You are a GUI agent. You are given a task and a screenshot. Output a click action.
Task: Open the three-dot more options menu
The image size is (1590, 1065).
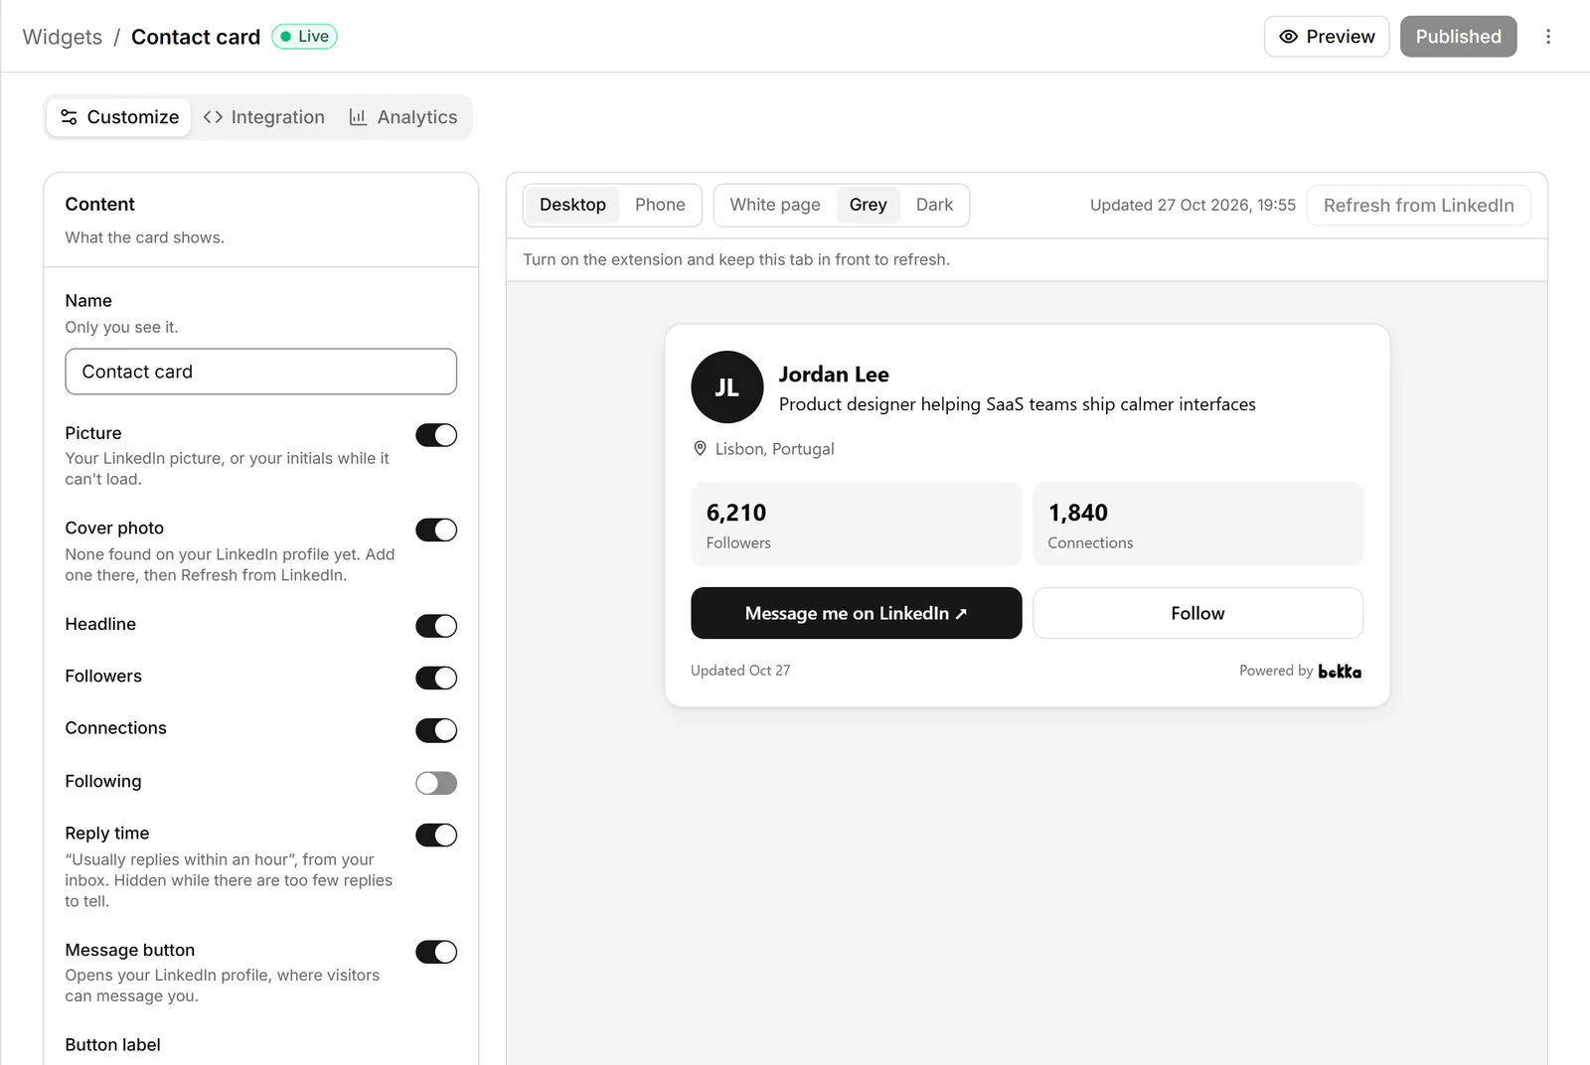pyautogui.click(x=1547, y=37)
